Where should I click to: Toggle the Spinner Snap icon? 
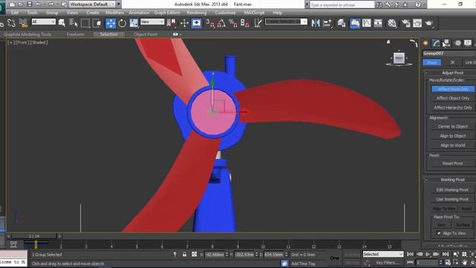point(245,23)
